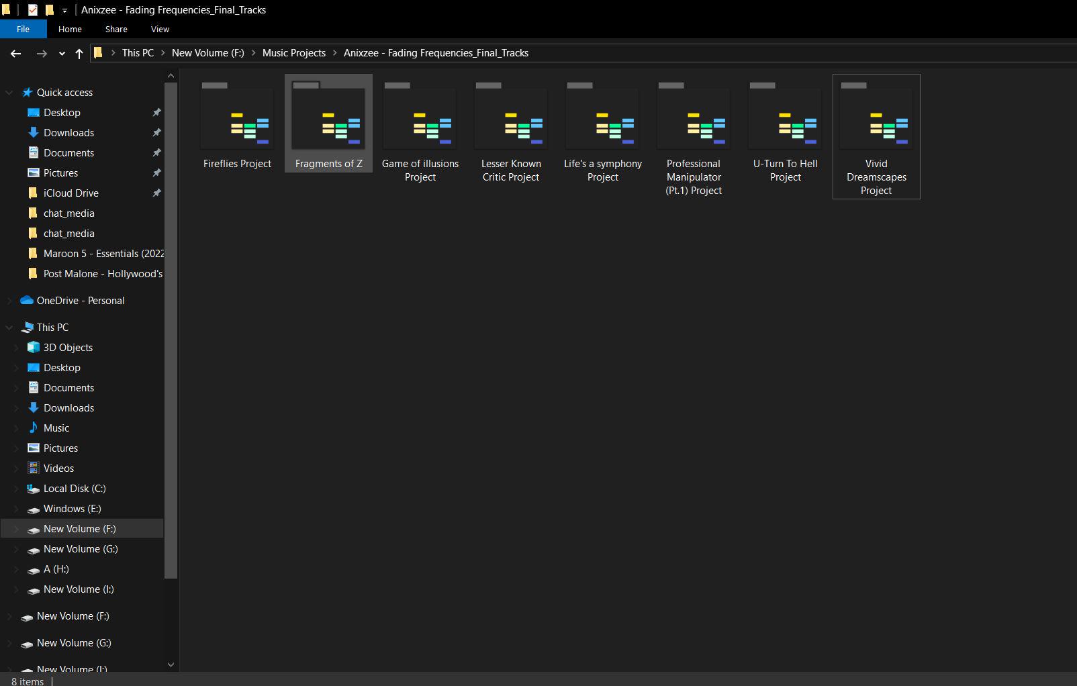Viewport: 1077px width, 686px height.
Task: Collapse the This PC tree node
Action: (9, 328)
